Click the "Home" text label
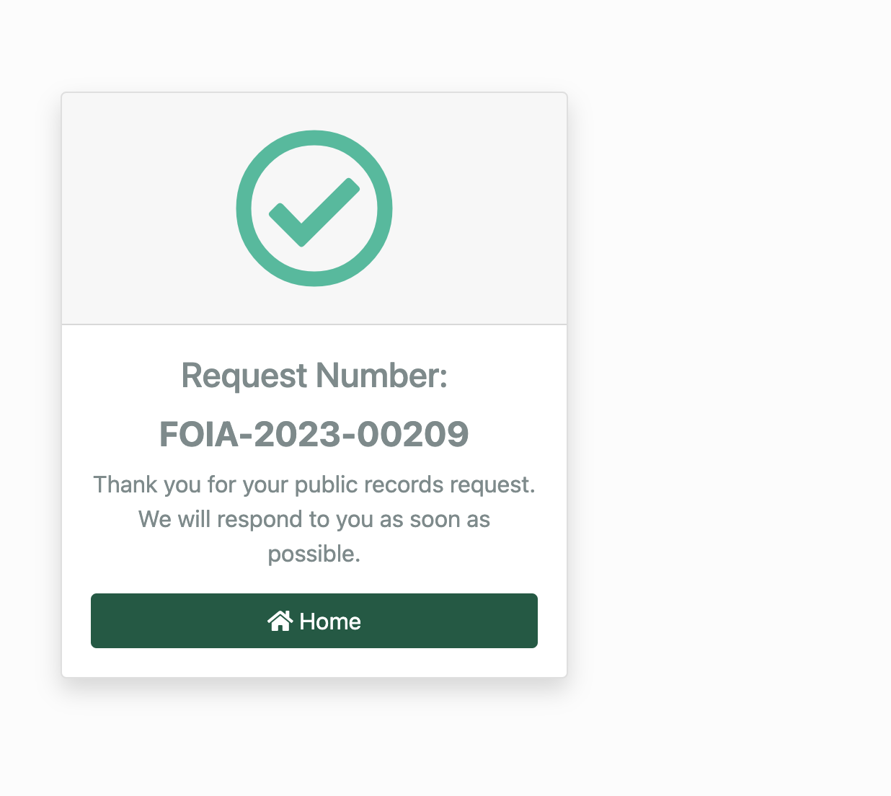 click(330, 622)
